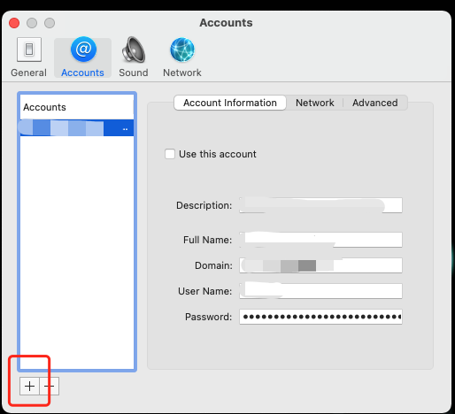Viewport: 455px width, 414px height.
Task: Add a new account with plus button
Action: [x=29, y=386]
